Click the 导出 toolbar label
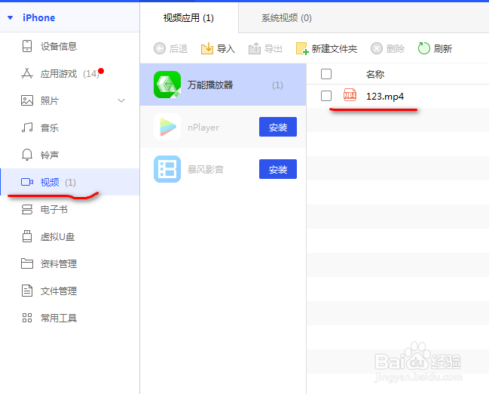This screenshot has height=394, width=489. click(x=274, y=49)
